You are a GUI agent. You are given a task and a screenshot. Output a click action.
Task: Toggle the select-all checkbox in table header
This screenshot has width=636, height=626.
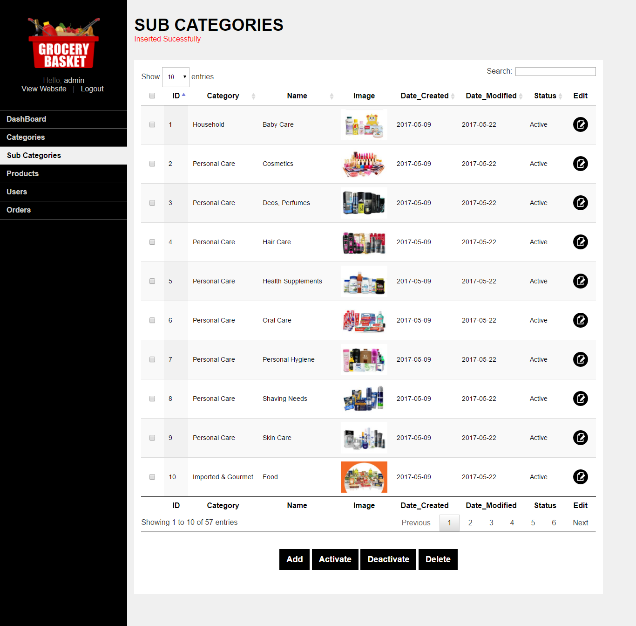pos(152,96)
